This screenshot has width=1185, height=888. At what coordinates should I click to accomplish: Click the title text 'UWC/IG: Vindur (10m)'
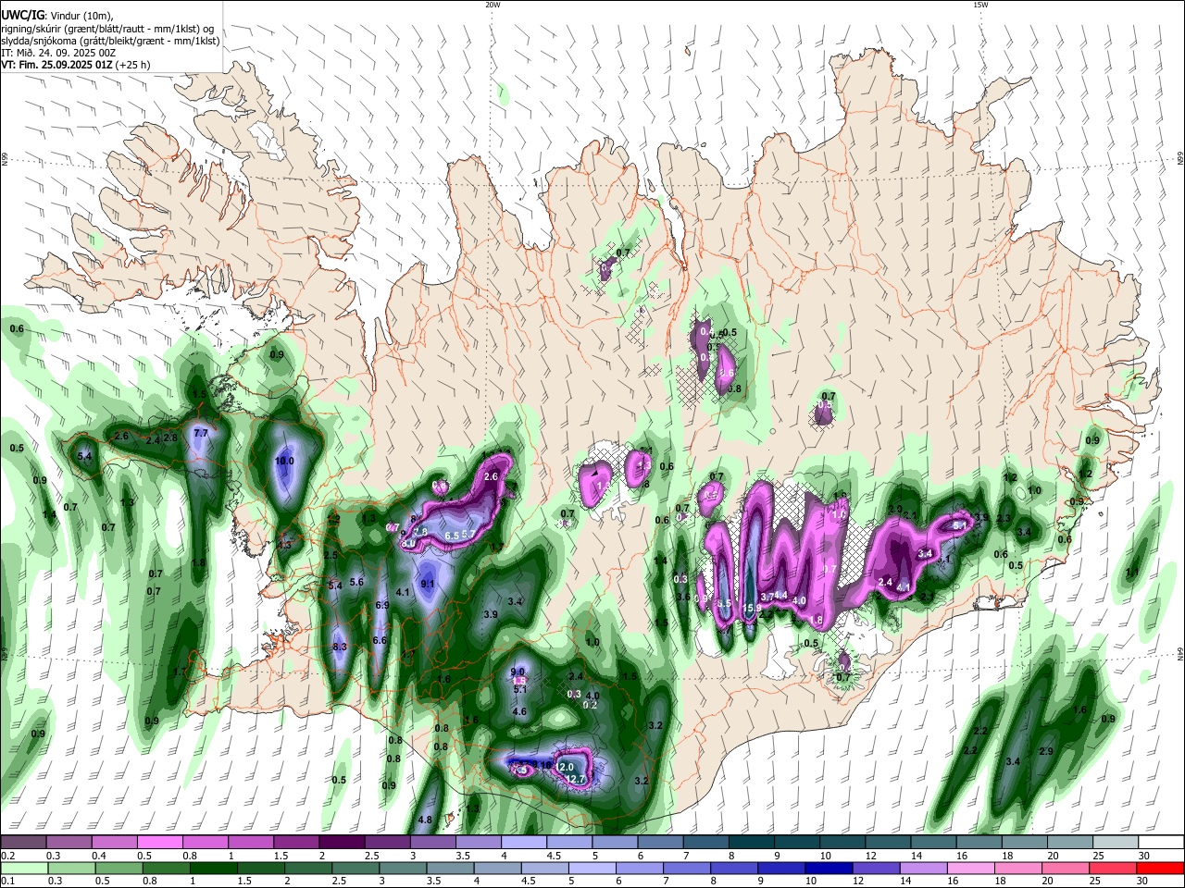pyautogui.click(x=57, y=16)
